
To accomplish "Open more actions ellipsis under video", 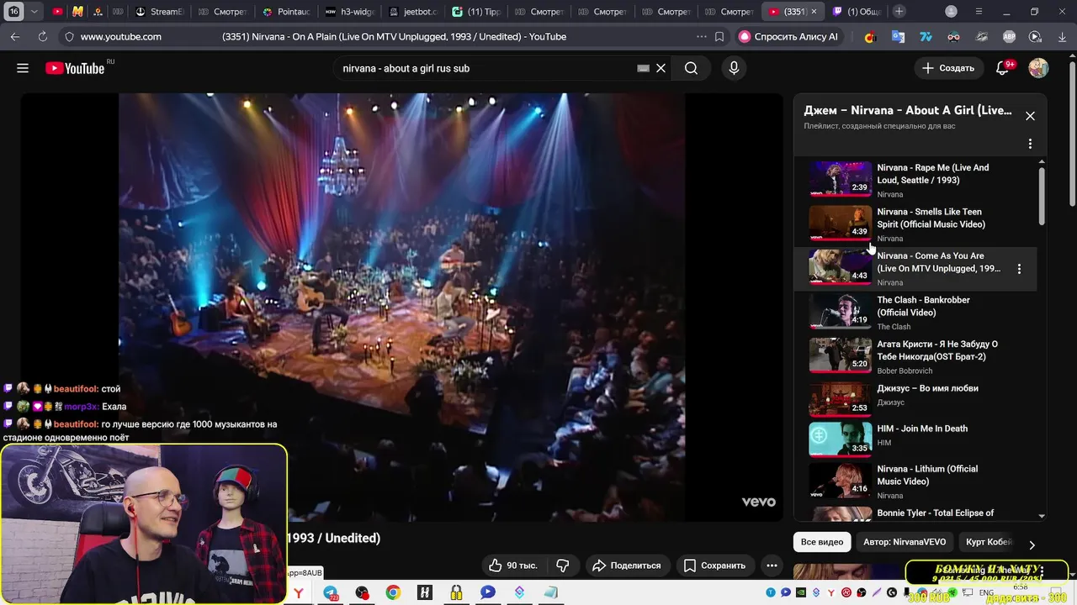I will pos(772,566).
